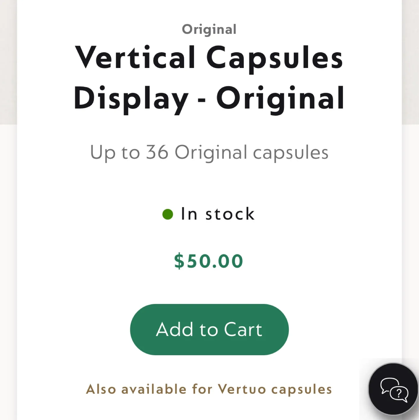Click the Add to Cart button
419x420 pixels.
coord(209,329)
